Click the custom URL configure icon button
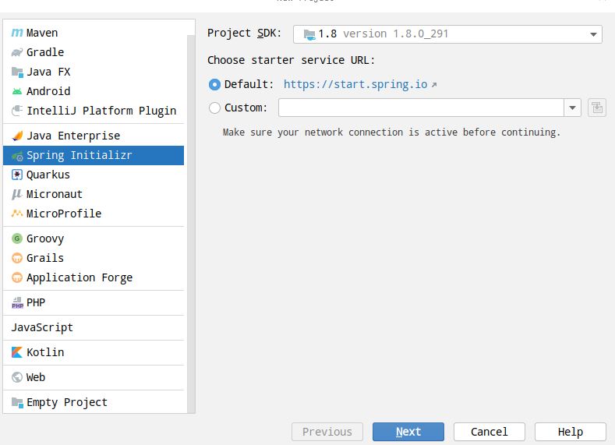This screenshot has height=445, width=615. pyautogui.click(x=597, y=108)
